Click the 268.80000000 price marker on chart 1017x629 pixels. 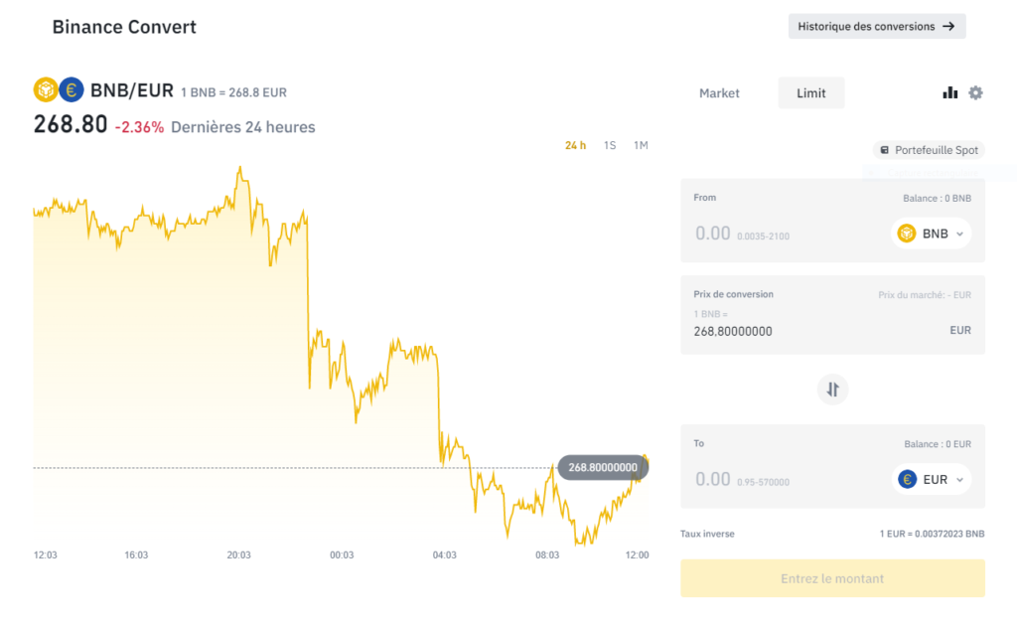(x=602, y=466)
